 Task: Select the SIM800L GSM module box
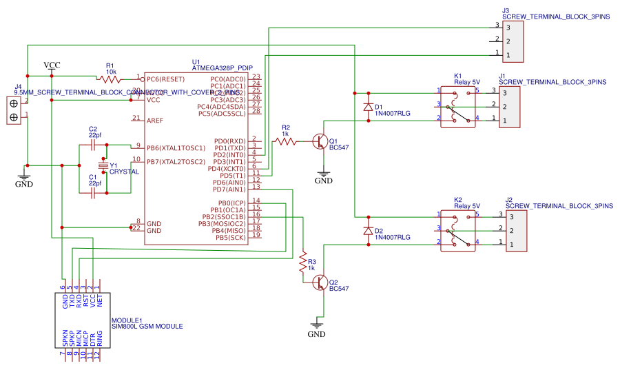[x=82, y=320]
